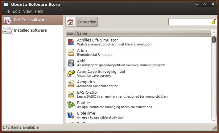Screen dimensions: 219x133
Task: Click 'Biomolecular Simulator' description text
Action: [95, 55]
